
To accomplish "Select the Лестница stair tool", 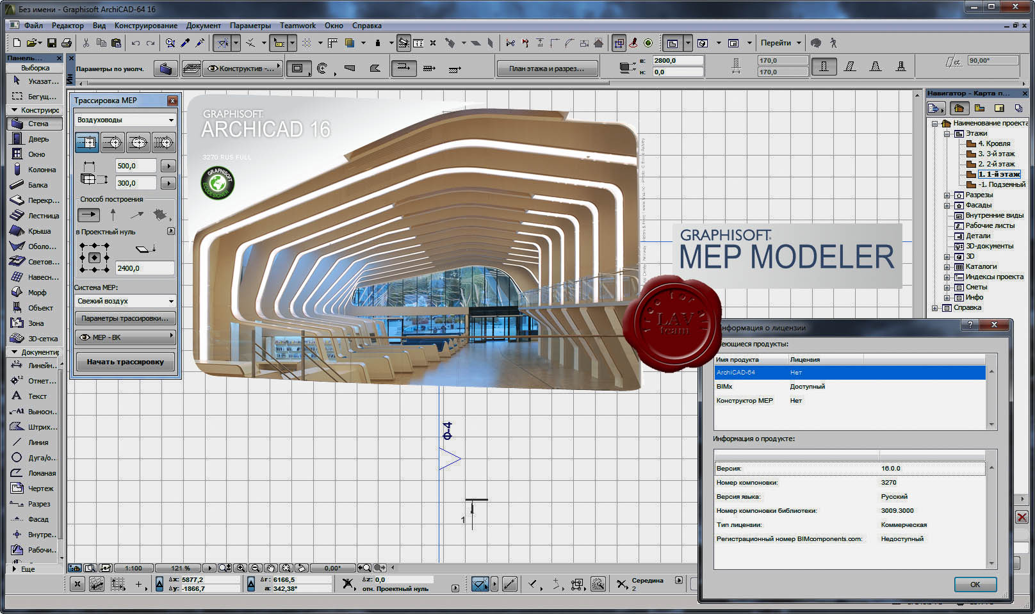I will tap(35, 216).
